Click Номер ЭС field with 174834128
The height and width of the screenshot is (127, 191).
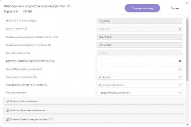point(139,21)
